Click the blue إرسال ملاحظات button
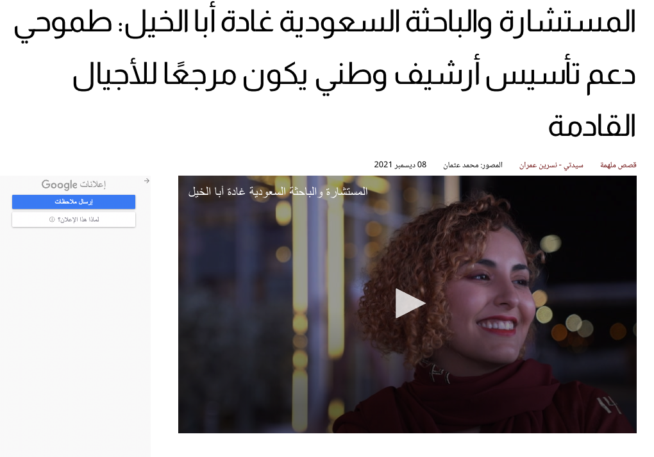 point(74,202)
